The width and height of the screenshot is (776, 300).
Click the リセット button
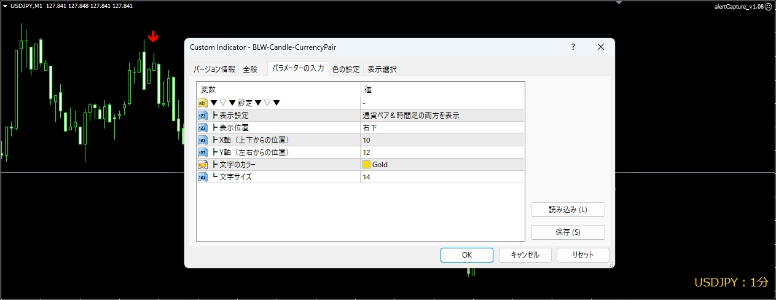pos(582,255)
